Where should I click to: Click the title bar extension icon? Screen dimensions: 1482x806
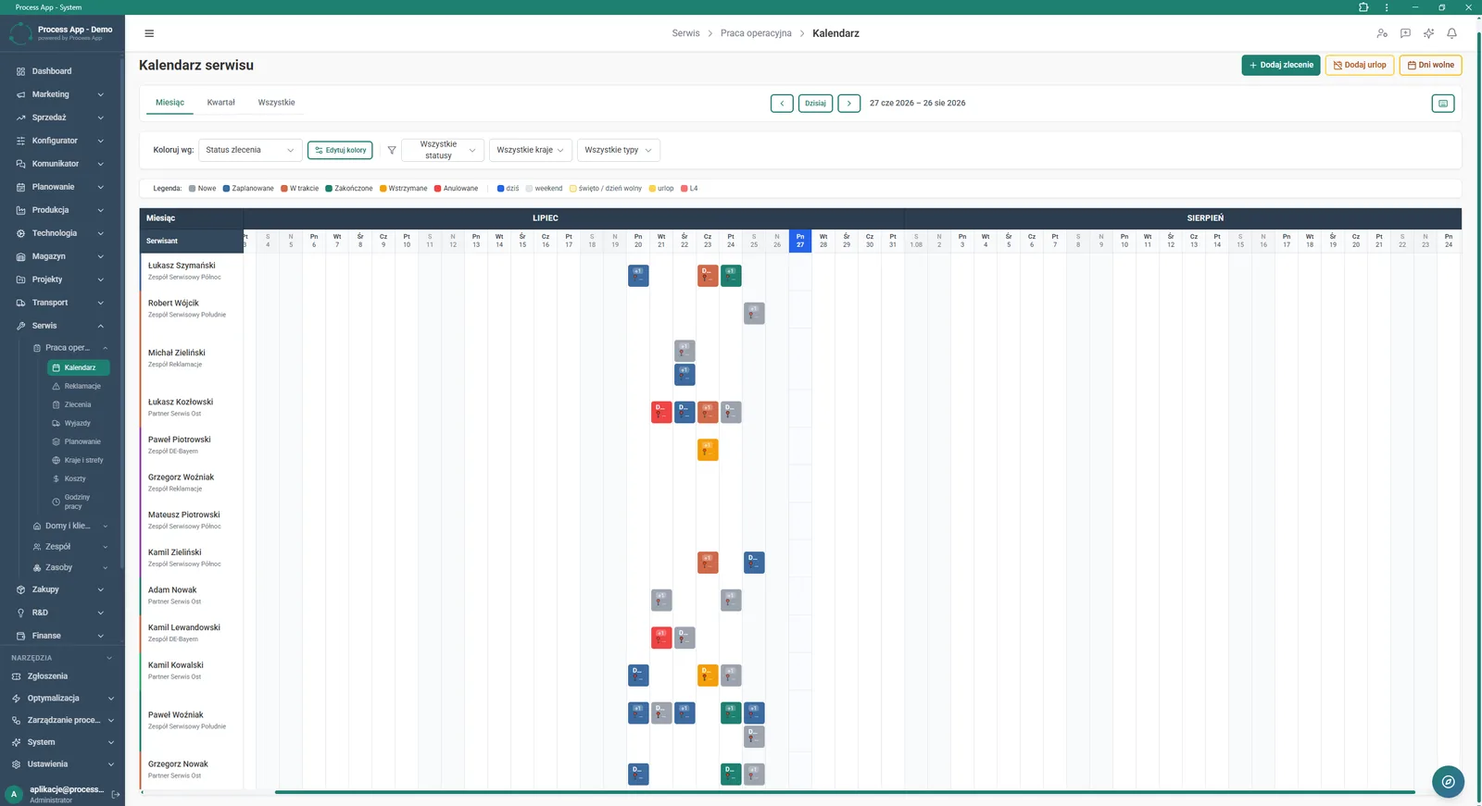point(1363,7)
